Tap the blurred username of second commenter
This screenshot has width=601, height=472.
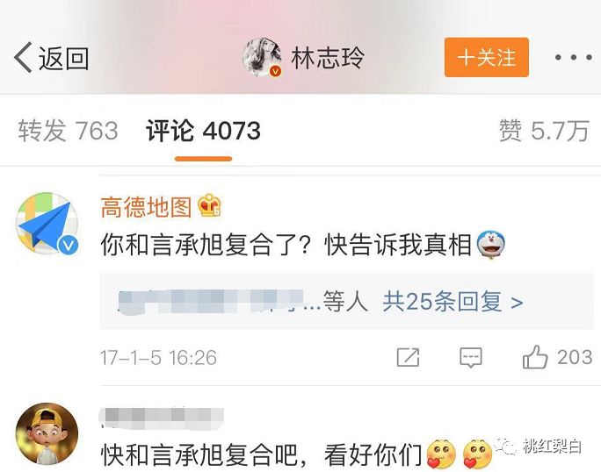[162, 418]
